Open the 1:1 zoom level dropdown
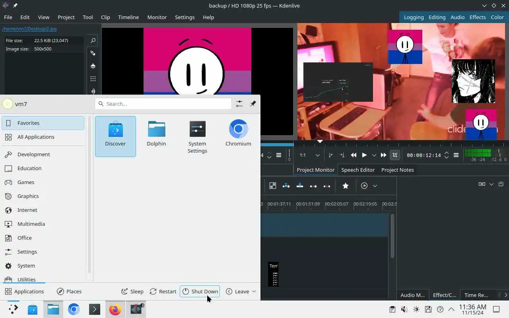Viewport: 509px width, 318px height. click(310, 155)
